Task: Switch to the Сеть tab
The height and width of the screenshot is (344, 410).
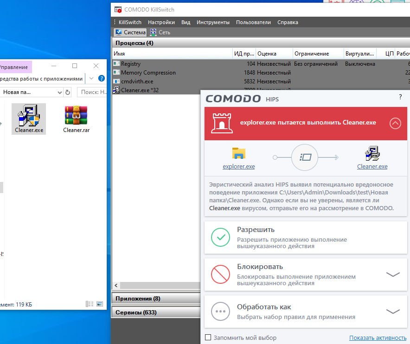Action: tap(160, 32)
